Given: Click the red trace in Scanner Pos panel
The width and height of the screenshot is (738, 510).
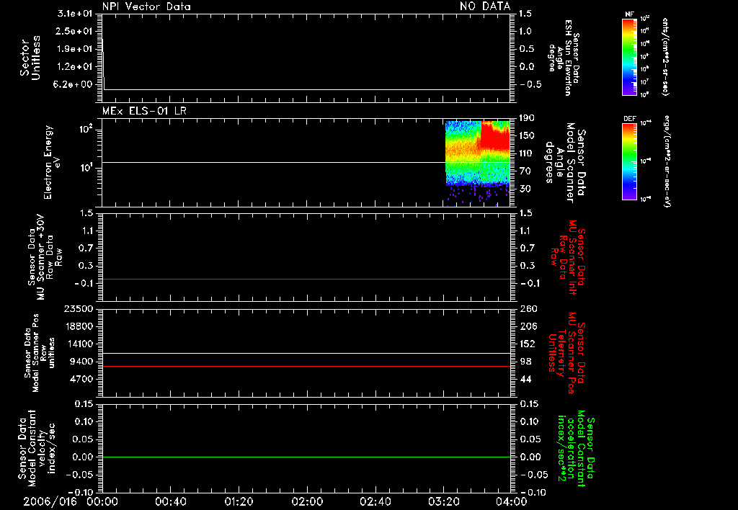Looking at the screenshot, I should (306, 366).
